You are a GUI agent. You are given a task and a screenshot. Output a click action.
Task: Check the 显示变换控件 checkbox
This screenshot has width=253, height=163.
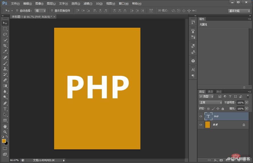click(52, 10)
